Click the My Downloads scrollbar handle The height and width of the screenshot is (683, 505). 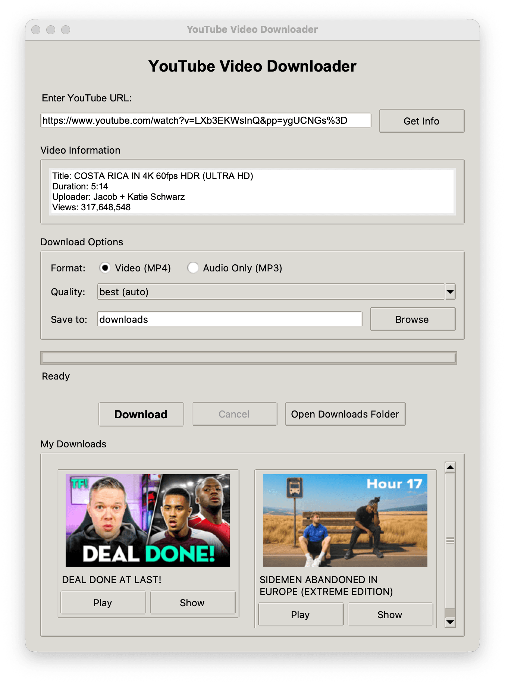[x=450, y=541]
